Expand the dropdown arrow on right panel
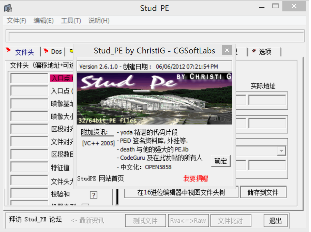 (281, 151)
